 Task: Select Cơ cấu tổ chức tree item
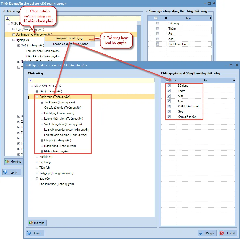(x=63, y=108)
